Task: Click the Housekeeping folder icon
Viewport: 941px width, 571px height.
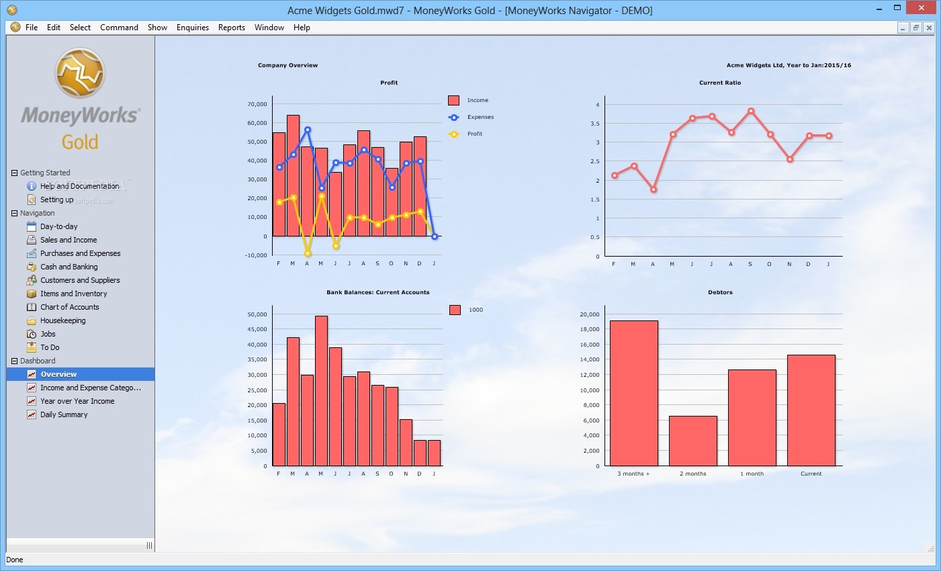Action: [x=32, y=320]
